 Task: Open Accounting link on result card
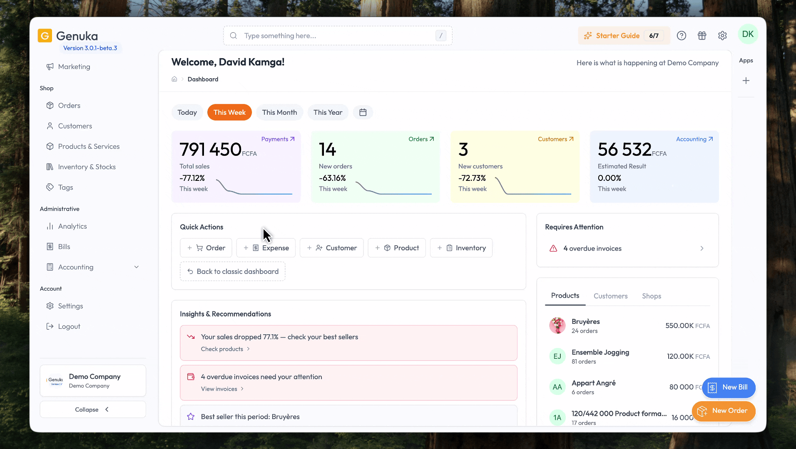coord(694,139)
